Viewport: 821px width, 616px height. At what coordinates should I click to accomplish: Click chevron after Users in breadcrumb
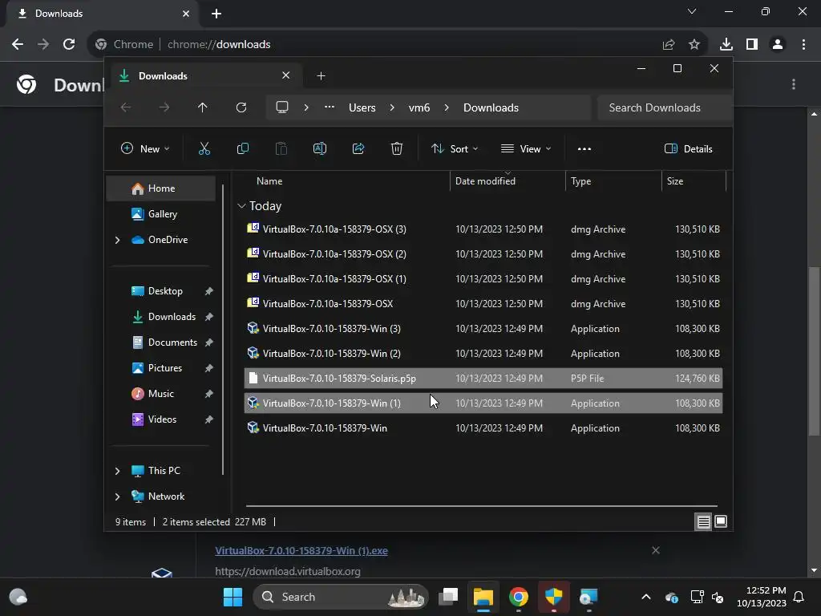pos(391,107)
